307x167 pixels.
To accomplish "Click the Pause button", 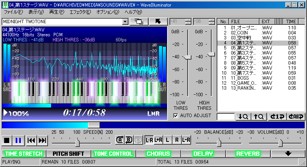I will (18, 140).
